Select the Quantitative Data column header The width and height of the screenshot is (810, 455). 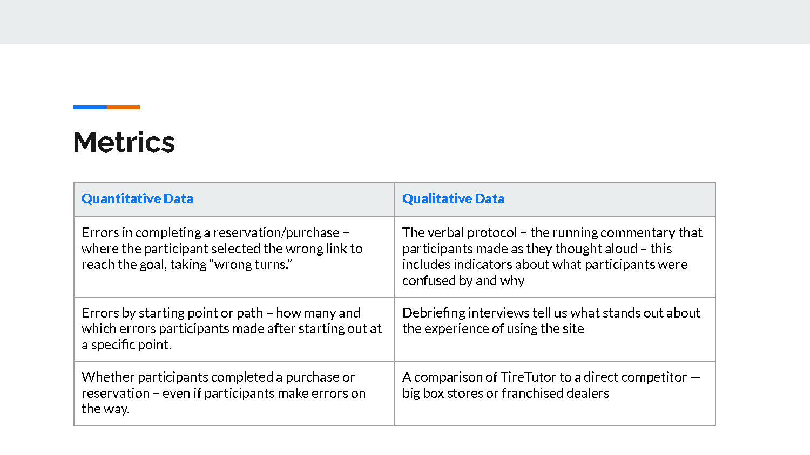[x=234, y=199]
